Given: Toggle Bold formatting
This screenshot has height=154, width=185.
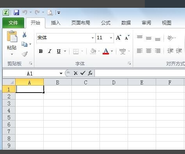Looking at the screenshot, I should tap(41, 51).
